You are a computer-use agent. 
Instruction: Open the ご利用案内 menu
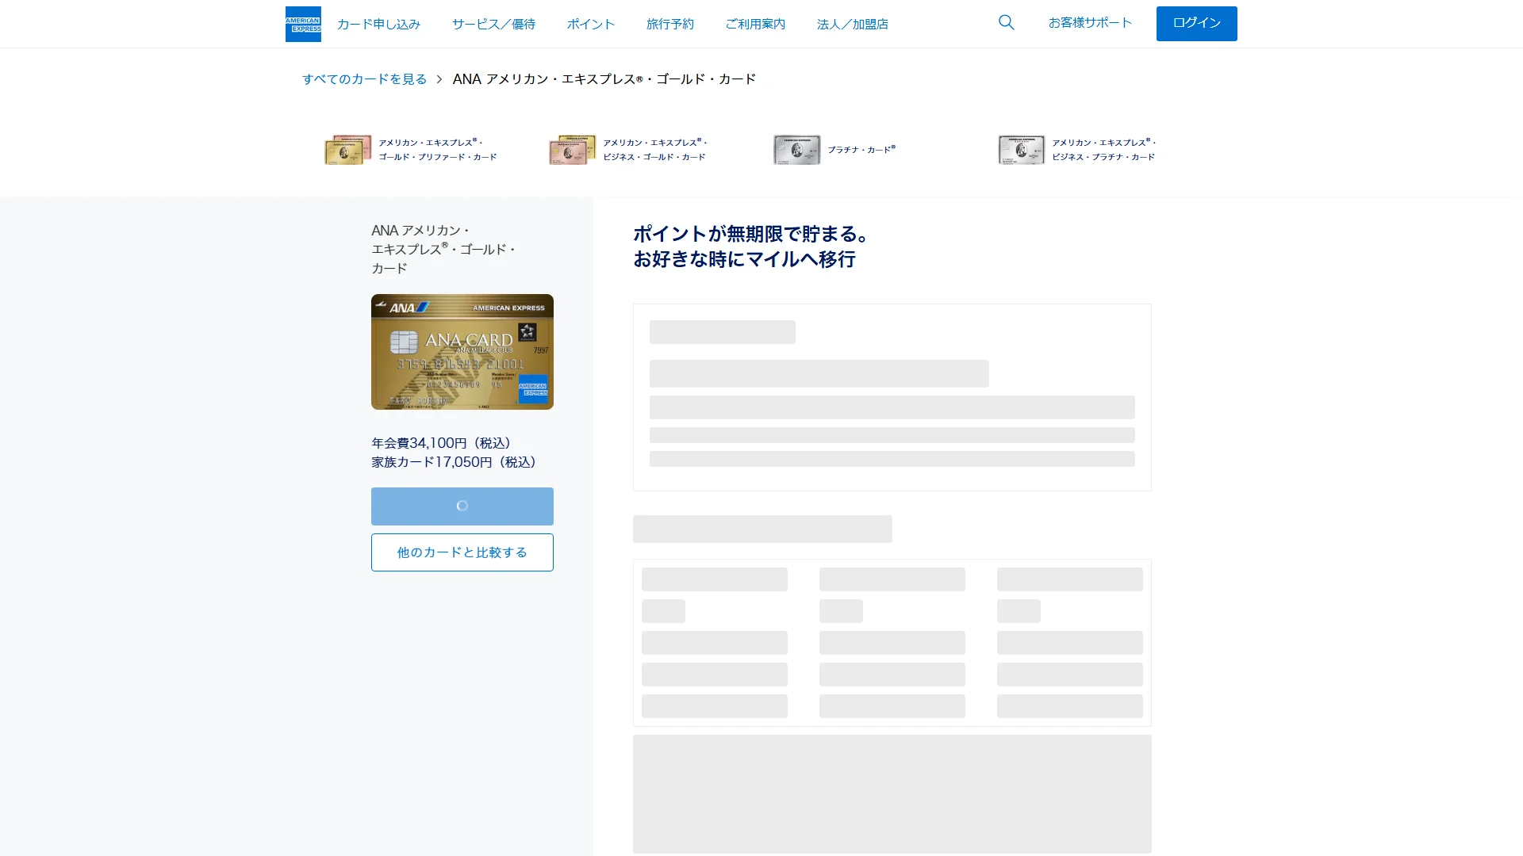[x=755, y=25]
